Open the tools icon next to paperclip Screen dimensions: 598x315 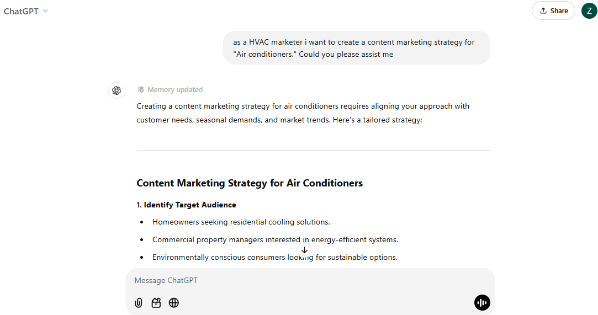tap(156, 302)
